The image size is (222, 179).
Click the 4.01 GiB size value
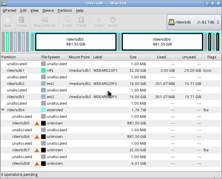tap(138, 163)
